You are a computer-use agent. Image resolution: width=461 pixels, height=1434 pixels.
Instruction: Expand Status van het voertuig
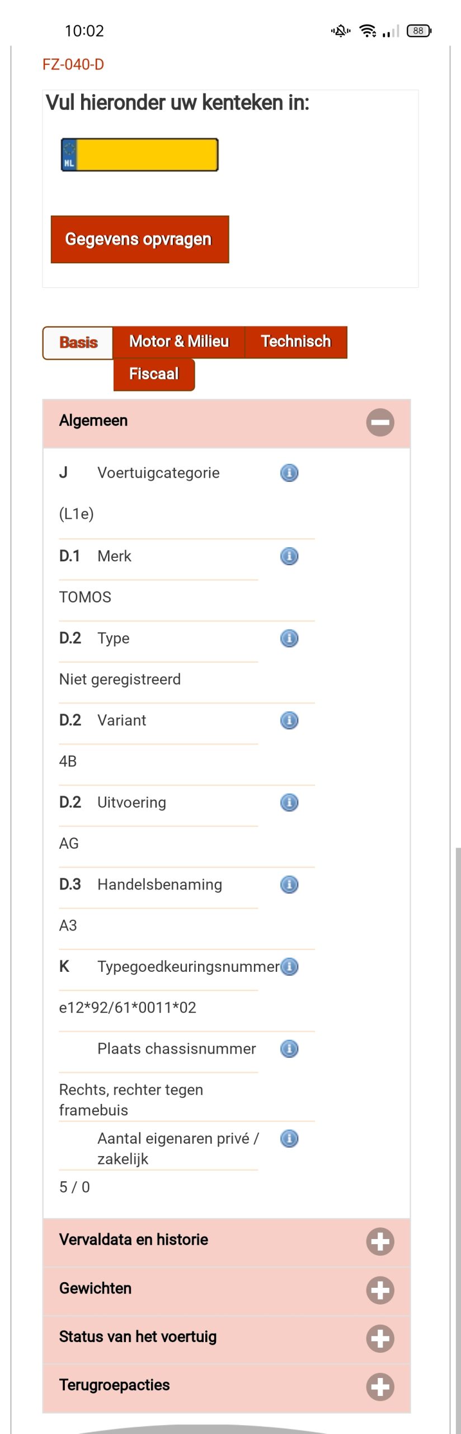click(x=380, y=1339)
